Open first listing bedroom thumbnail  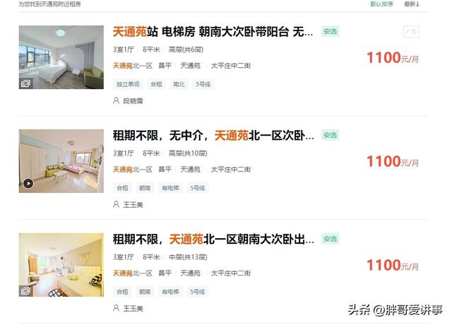pos(61,57)
